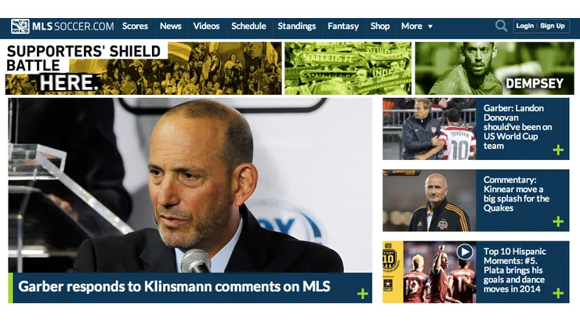Screen dimensions: 580x326
Task: Go to the Scores menu item
Action: tap(135, 27)
